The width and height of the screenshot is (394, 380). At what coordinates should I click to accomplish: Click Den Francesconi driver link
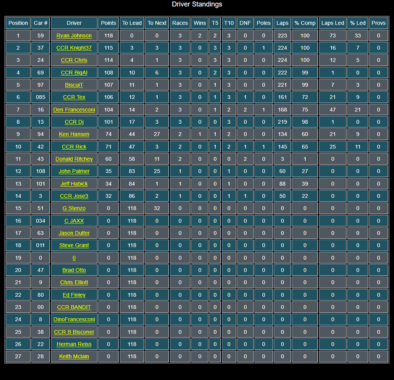click(x=74, y=110)
